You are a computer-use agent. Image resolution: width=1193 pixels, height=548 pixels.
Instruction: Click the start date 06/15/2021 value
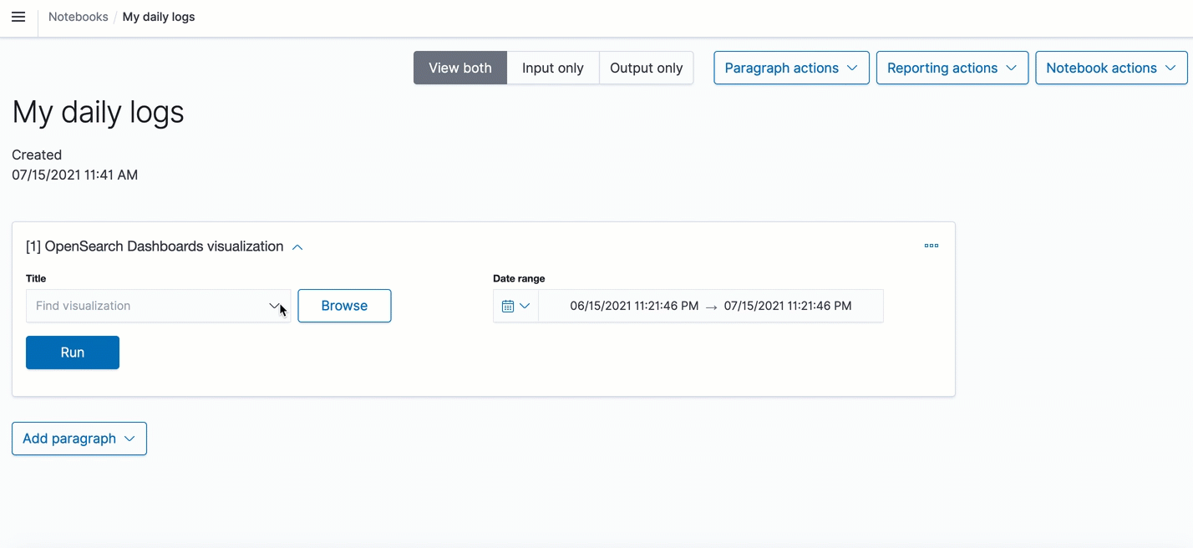(633, 306)
